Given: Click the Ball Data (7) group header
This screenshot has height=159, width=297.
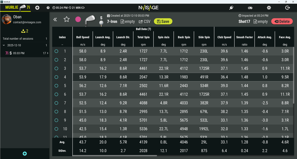Looking at the screenshot, I should tap(143, 29).
